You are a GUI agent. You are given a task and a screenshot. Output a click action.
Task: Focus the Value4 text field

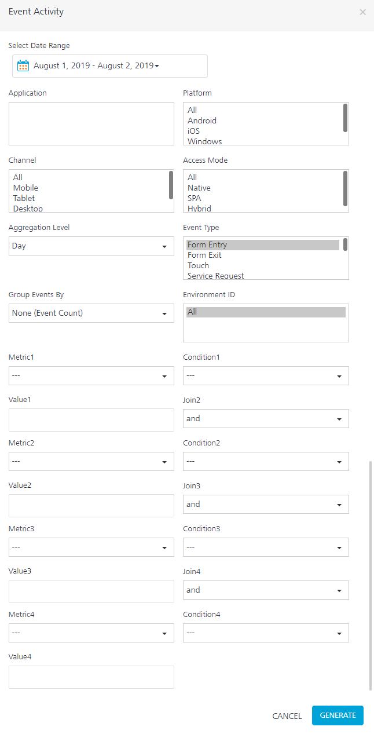(x=91, y=677)
